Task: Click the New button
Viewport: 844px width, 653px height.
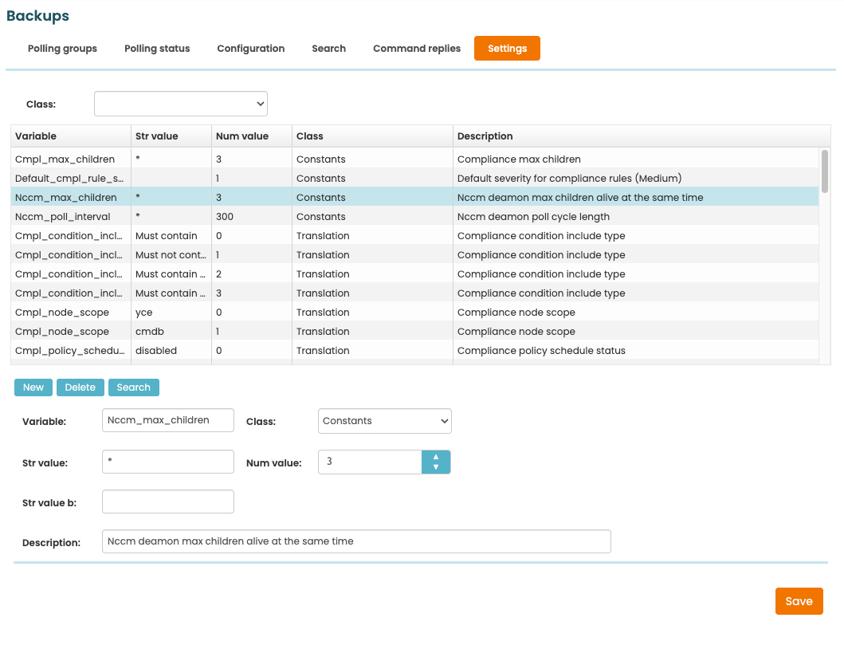Action: [33, 387]
